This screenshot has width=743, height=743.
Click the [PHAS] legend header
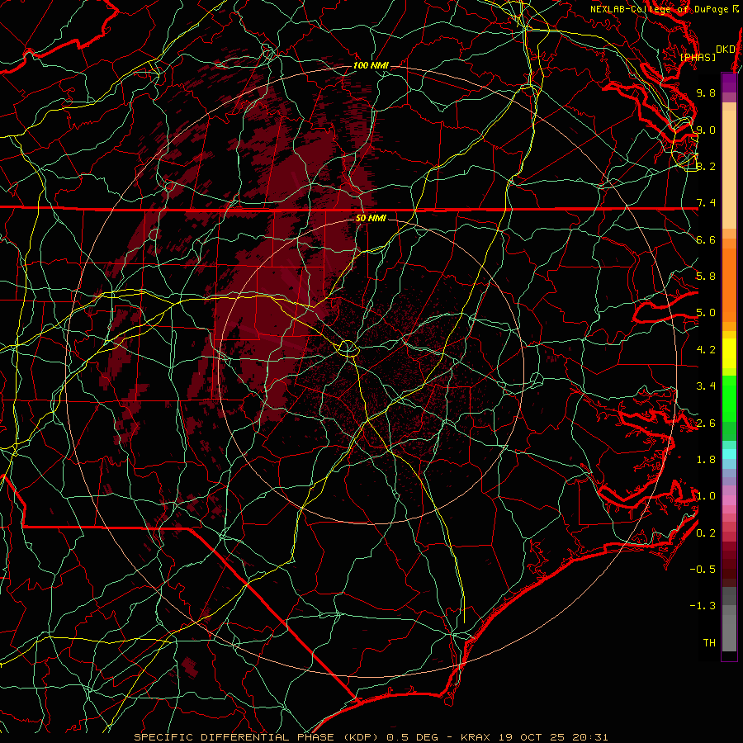point(698,57)
